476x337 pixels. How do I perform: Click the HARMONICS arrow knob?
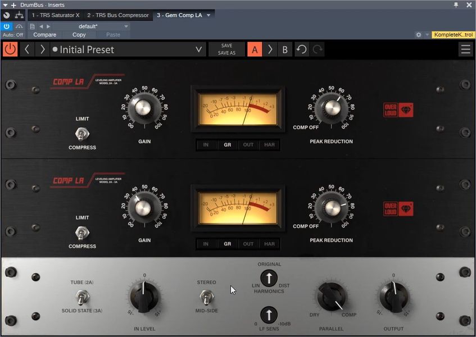click(x=269, y=277)
